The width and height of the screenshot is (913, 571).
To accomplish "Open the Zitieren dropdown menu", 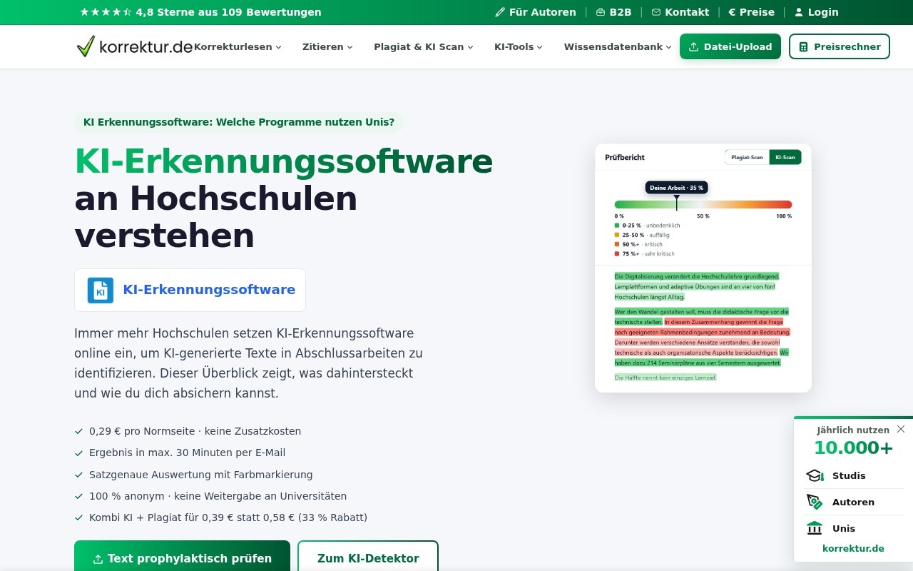I will tap(327, 46).
